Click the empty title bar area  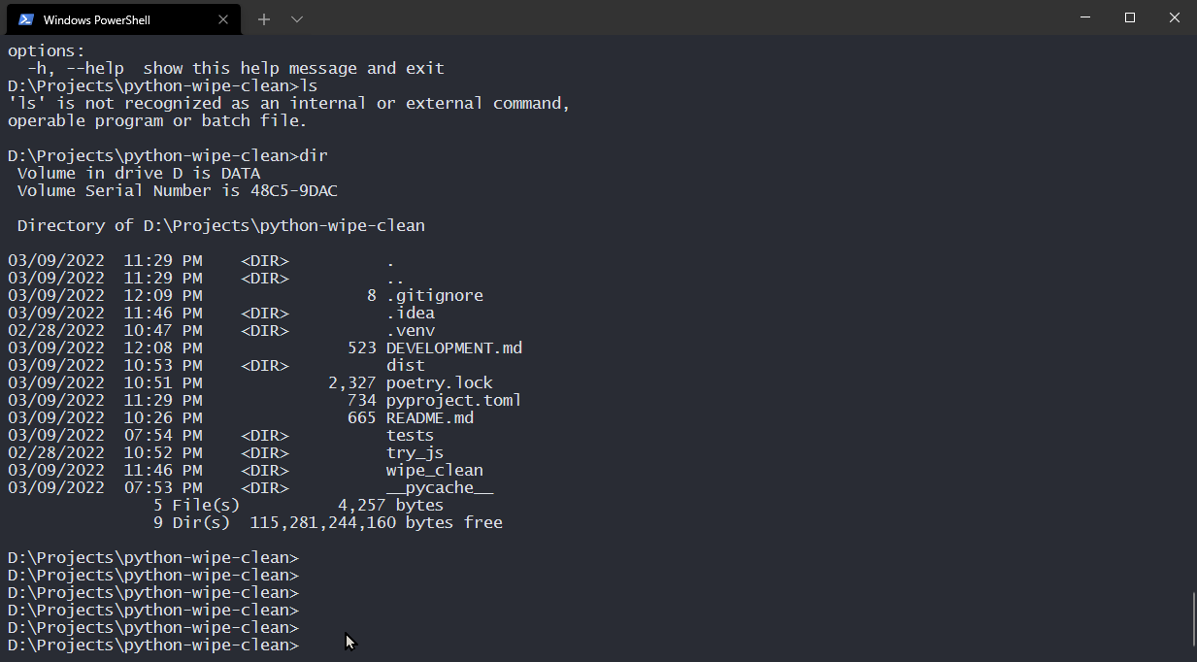pyautogui.click(x=680, y=17)
